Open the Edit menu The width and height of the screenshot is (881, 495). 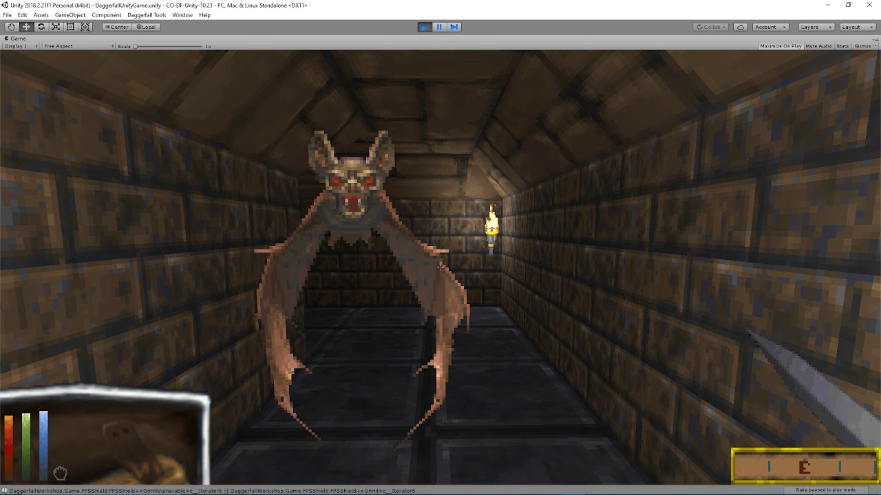[23, 15]
